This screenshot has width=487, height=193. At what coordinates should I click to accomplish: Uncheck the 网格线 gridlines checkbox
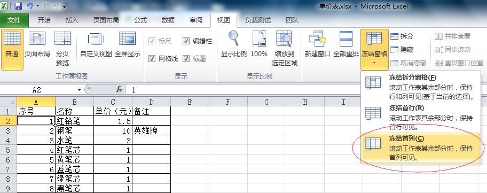pyautogui.click(x=152, y=58)
